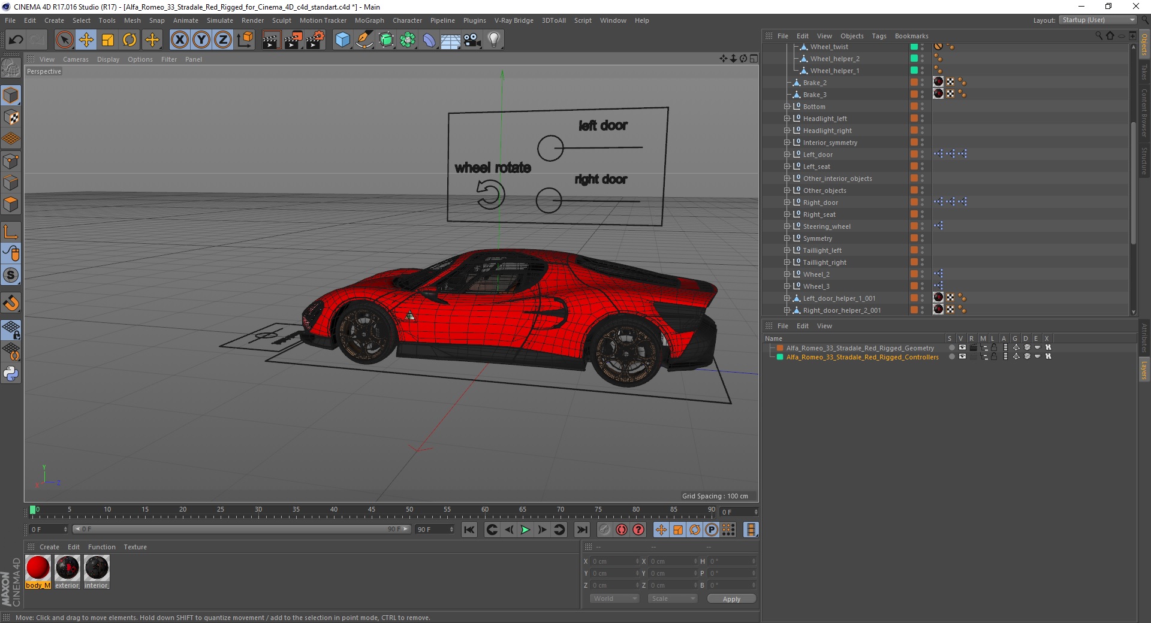The image size is (1151, 623).
Task: Click Record Active Objects button
Action: click(x=605, y=530)
